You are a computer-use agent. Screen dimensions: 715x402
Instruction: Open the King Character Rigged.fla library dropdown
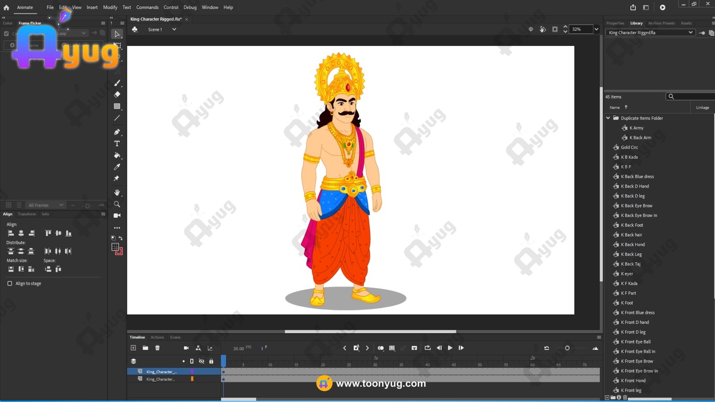point(651,33)
